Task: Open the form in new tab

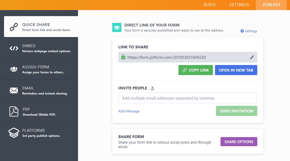Action: [236, 70]
